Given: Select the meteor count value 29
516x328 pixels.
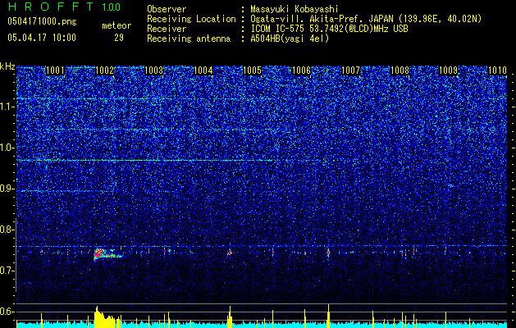Looking at the screenshot, I should point(119,38).
